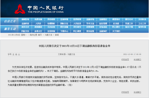Open 沟通交流 breadcrumb link
The height and width of the screenshot is (98, 149).
click(x=48, y=35)
